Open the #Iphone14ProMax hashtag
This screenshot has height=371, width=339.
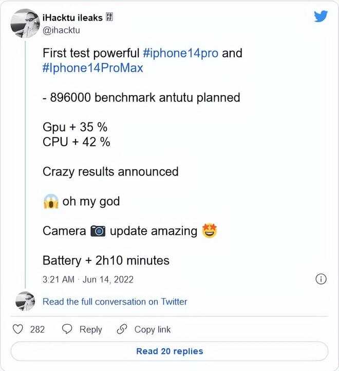(93, 68)
